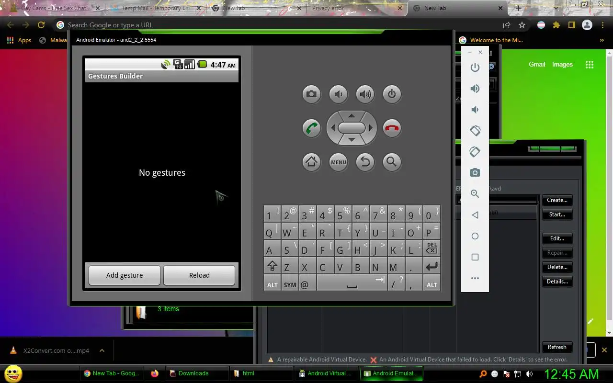Click emulator hardware volume down button
The width and height of the screenshot is (613, 383).
[339, 94]
